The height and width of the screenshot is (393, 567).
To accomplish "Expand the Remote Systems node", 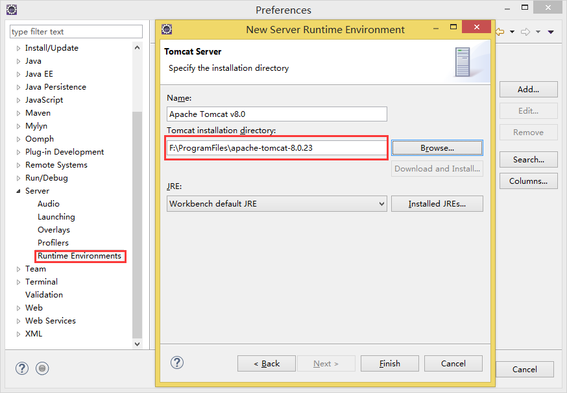I will point(18,165).
